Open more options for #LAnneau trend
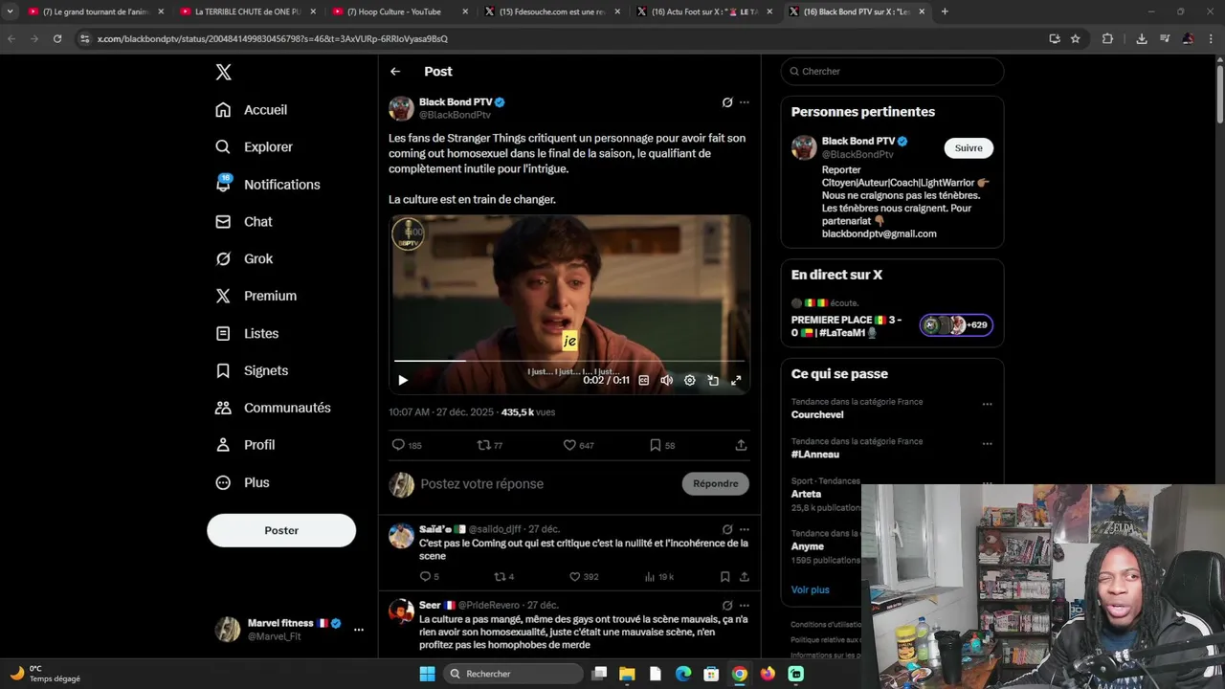1225x689 pixels. (x=987, y=444)
